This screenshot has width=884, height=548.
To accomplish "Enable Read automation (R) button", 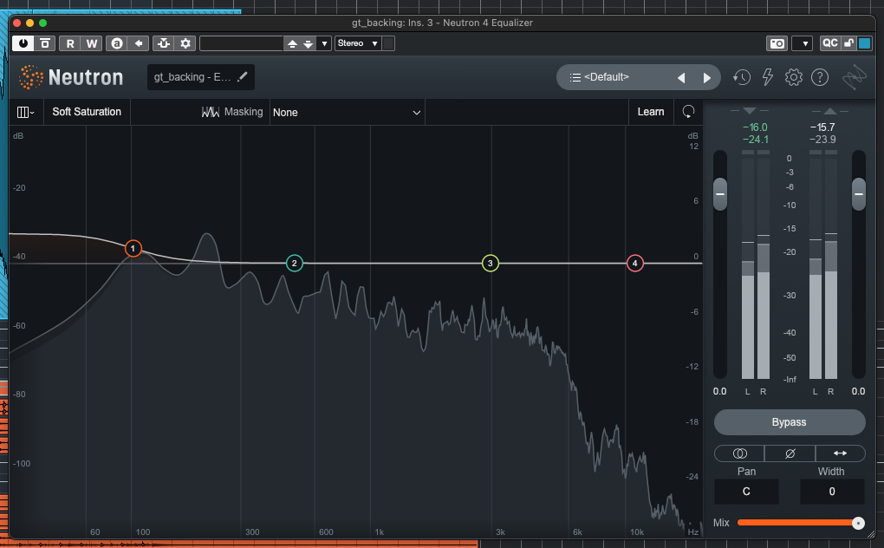I will coord(70,43).
